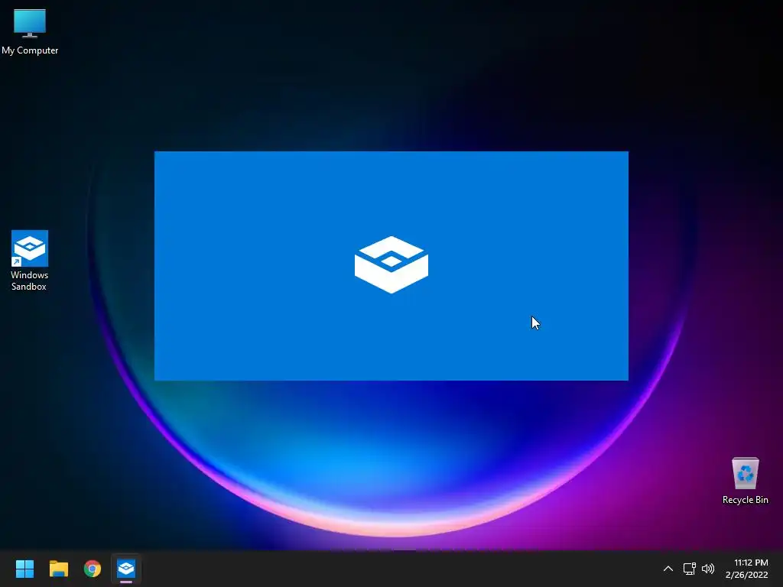Select the Recycle Bin desktop icon

tap(745, 480)
